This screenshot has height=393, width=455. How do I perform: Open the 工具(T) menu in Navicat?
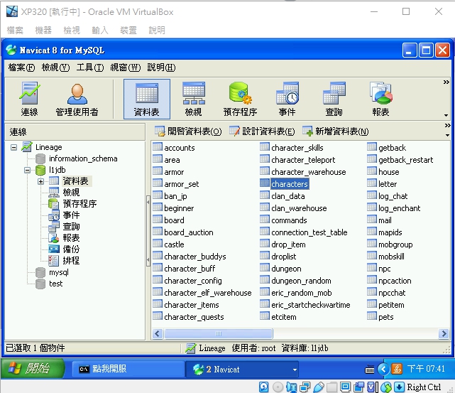click(x=90, y=68)
